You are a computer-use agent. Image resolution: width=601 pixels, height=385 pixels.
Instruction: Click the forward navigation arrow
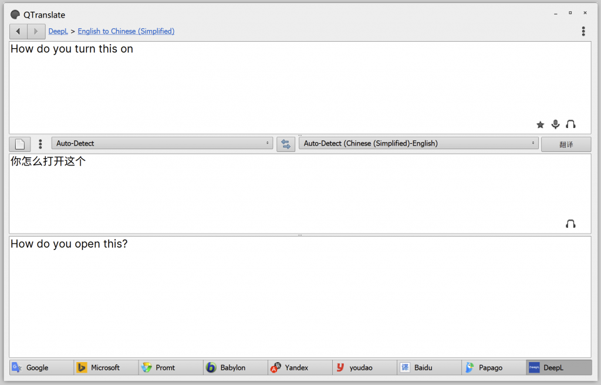pyautogui.click(x=36, y=31)
